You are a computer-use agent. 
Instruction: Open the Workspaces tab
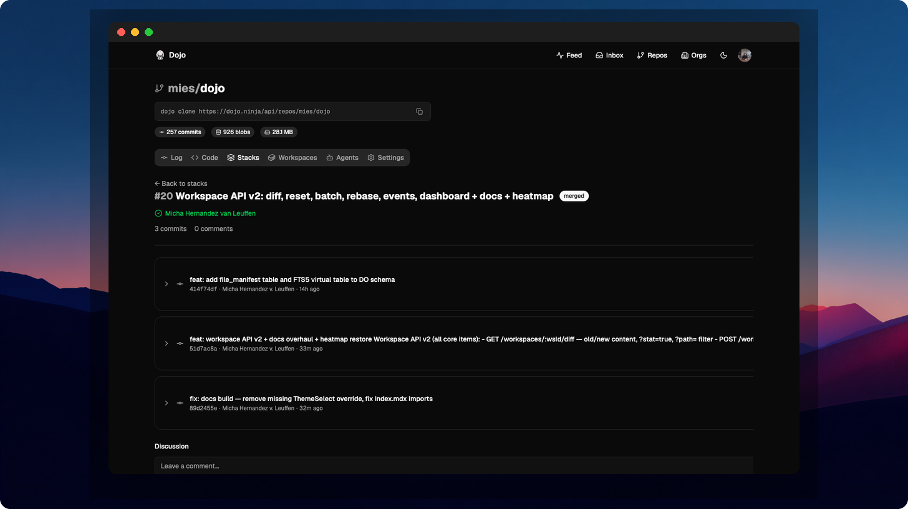(292, 157)
